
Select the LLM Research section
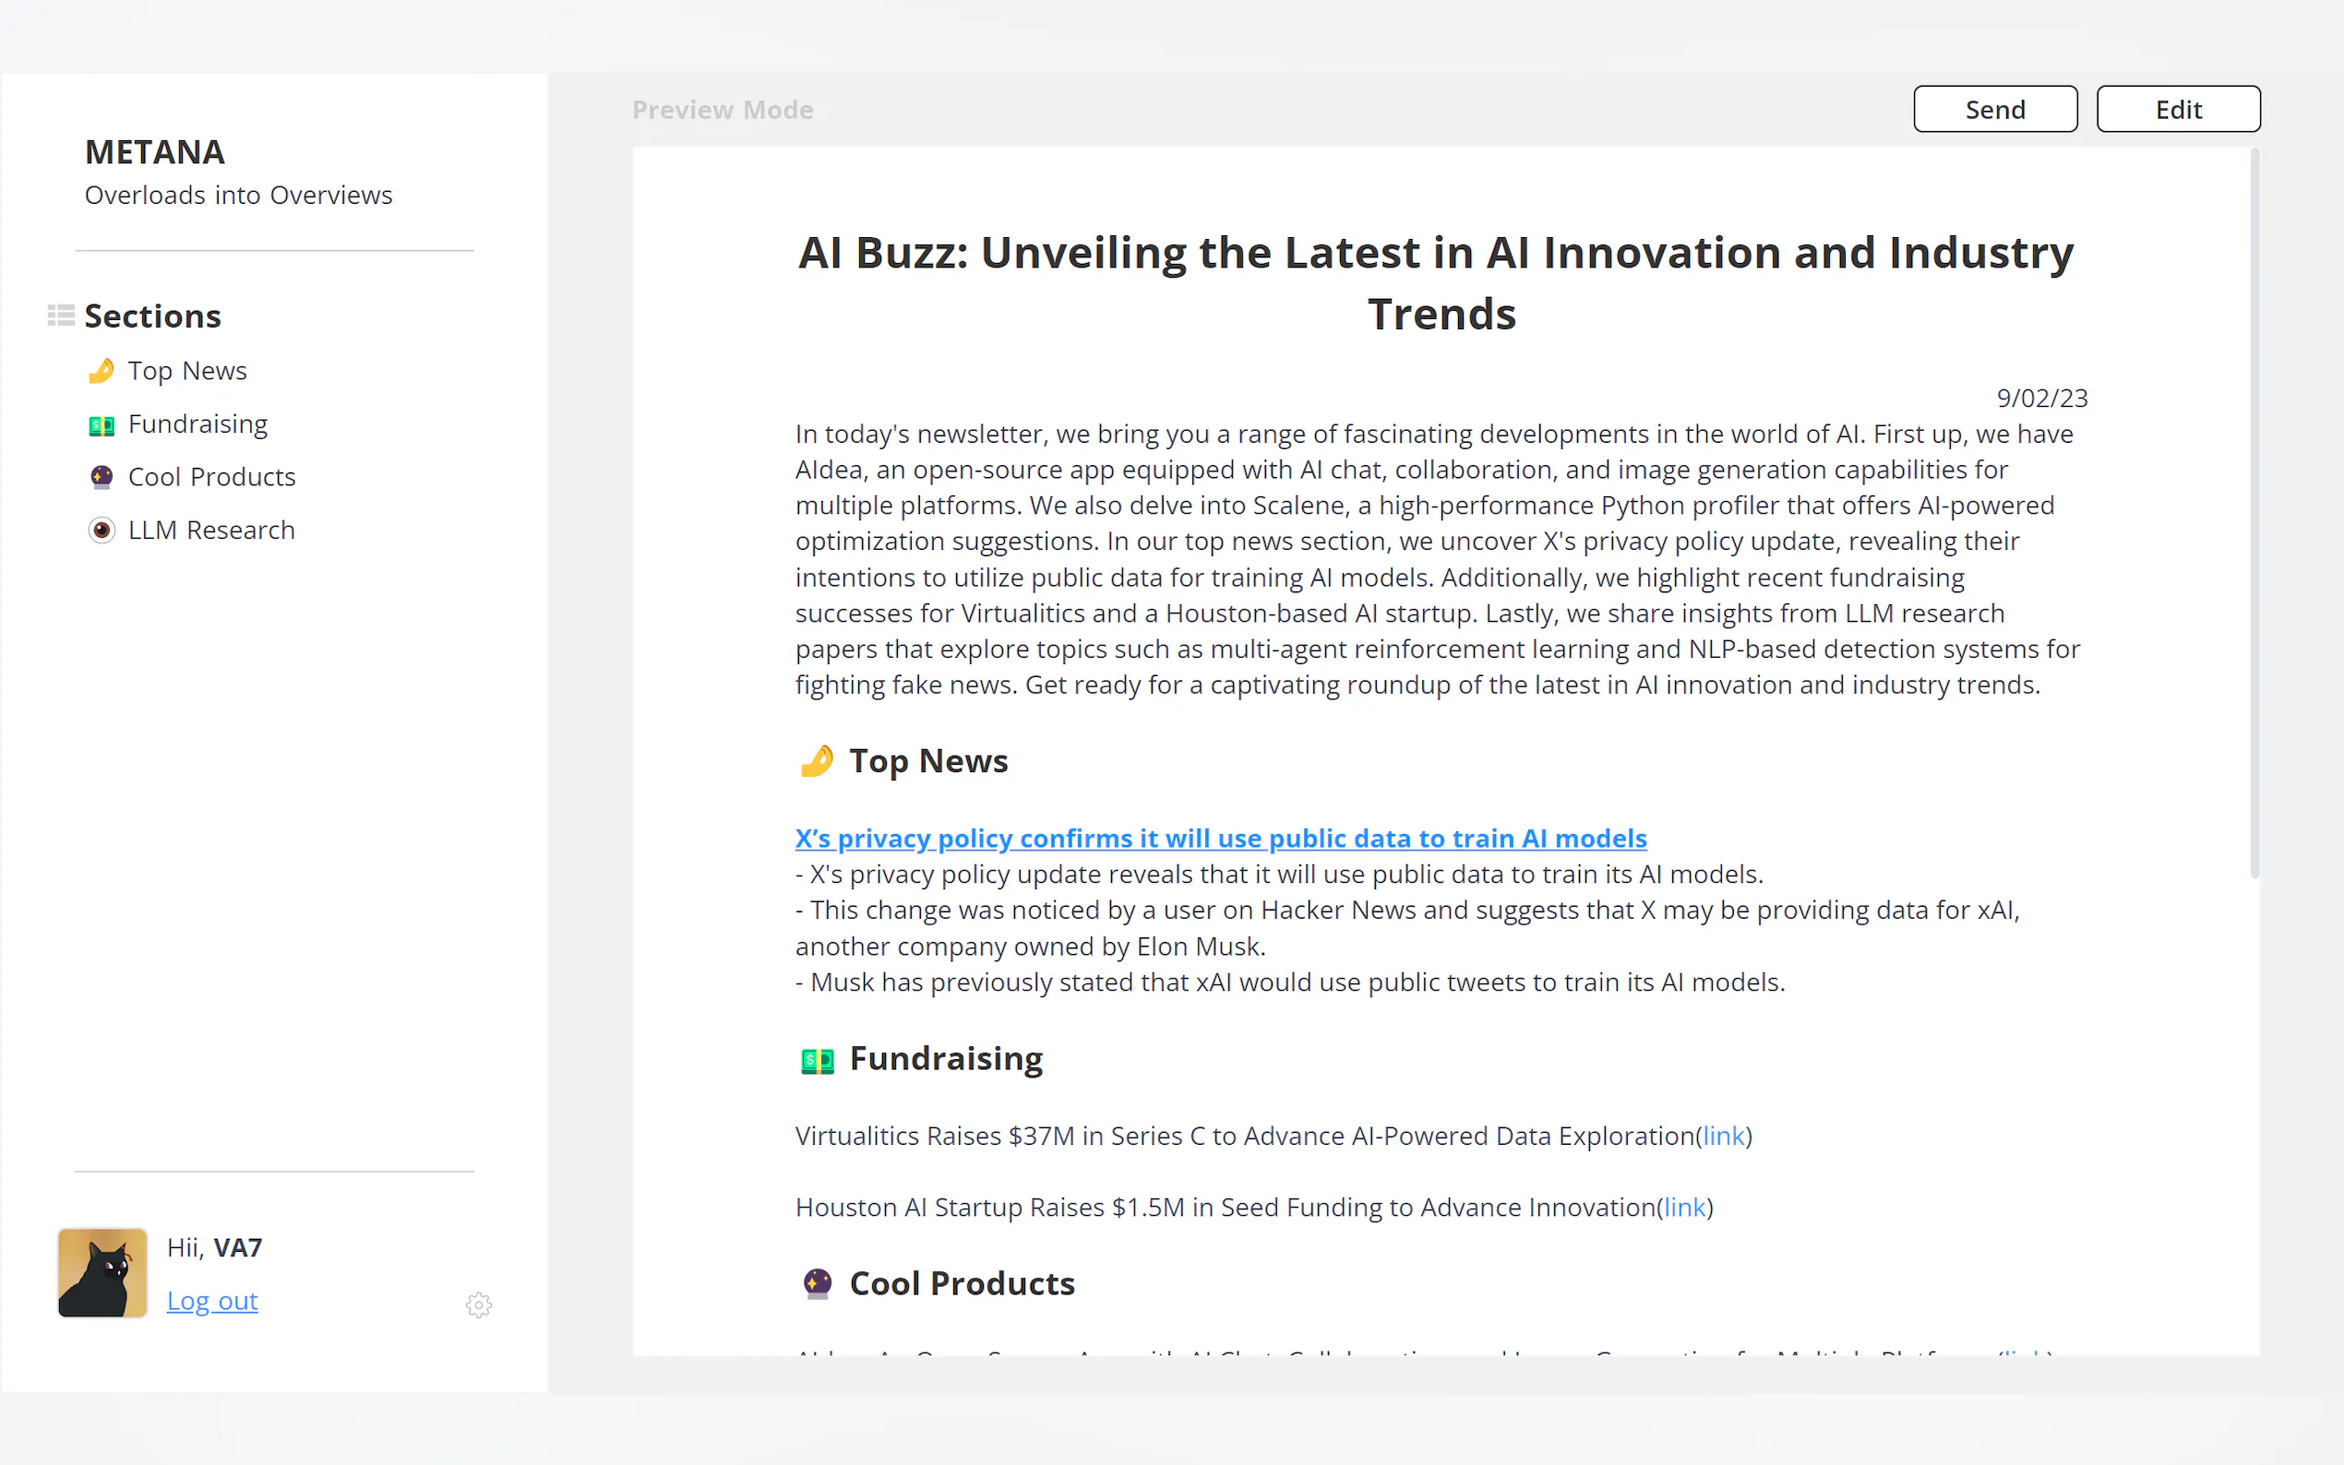click(x=211, y=530)
